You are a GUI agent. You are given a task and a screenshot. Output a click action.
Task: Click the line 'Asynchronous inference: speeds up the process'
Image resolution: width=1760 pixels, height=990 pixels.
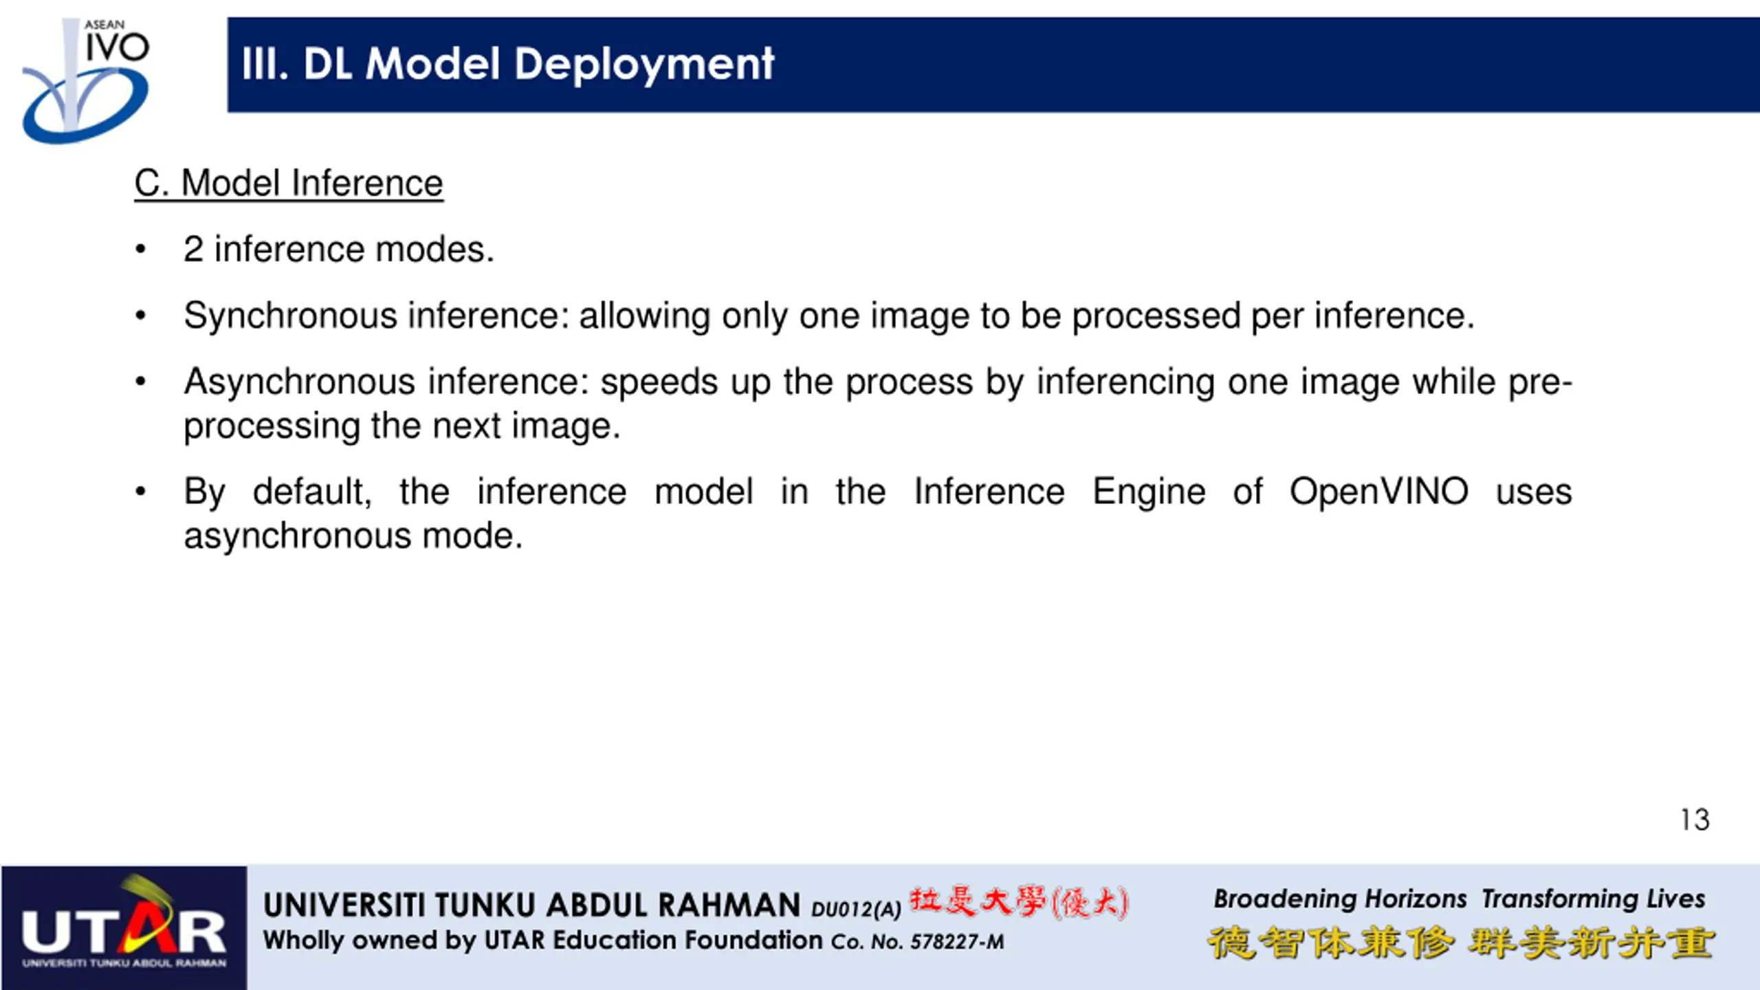(878, 382)
